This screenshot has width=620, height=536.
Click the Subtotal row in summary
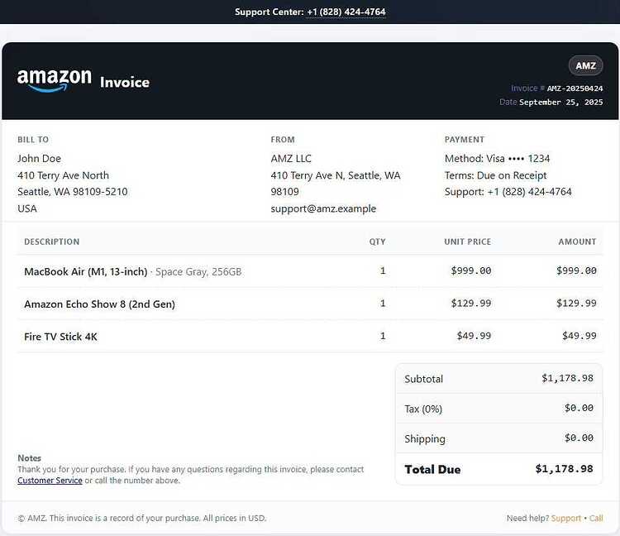499,379
